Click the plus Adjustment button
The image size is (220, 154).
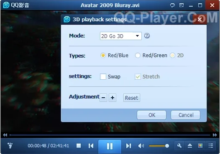click(x=113, y=98)
